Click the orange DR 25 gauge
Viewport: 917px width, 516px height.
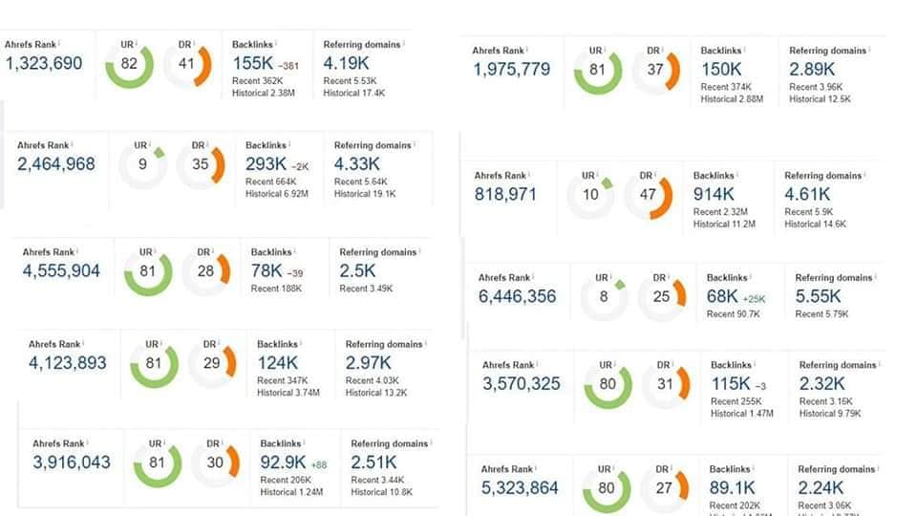[x=661, y=296]
